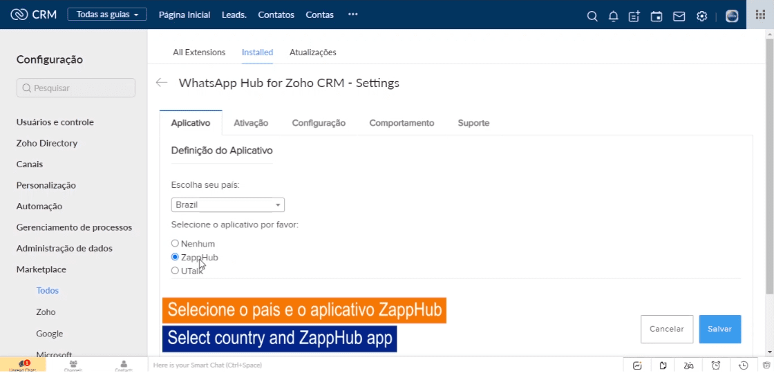Open Unread Chats in bottom bar
Viewport: 774px width, 373px height.
[x=22, y=365]
